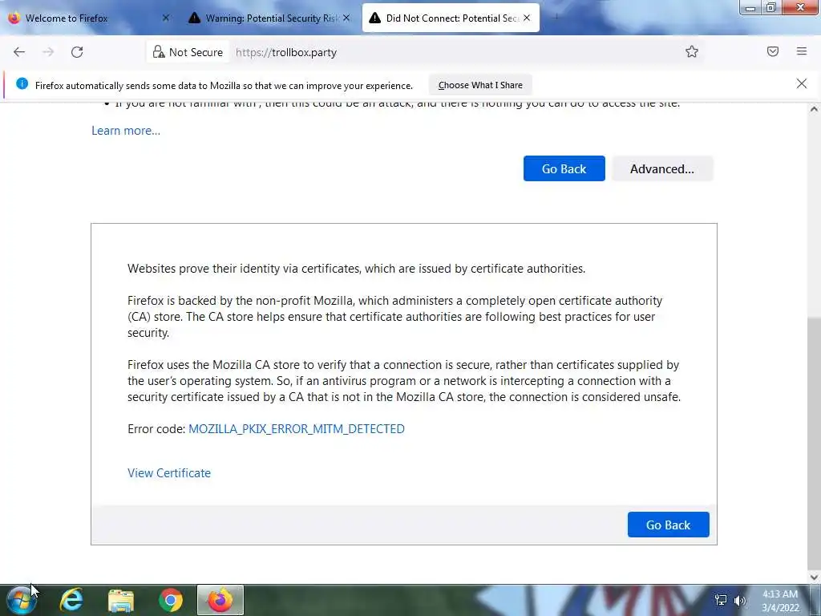This screenshot has height=616, width=821.
Task: Open the MOZILLA_PKIX_ERROR_MITM_DETECTED error code link
Action: (297, 429)
